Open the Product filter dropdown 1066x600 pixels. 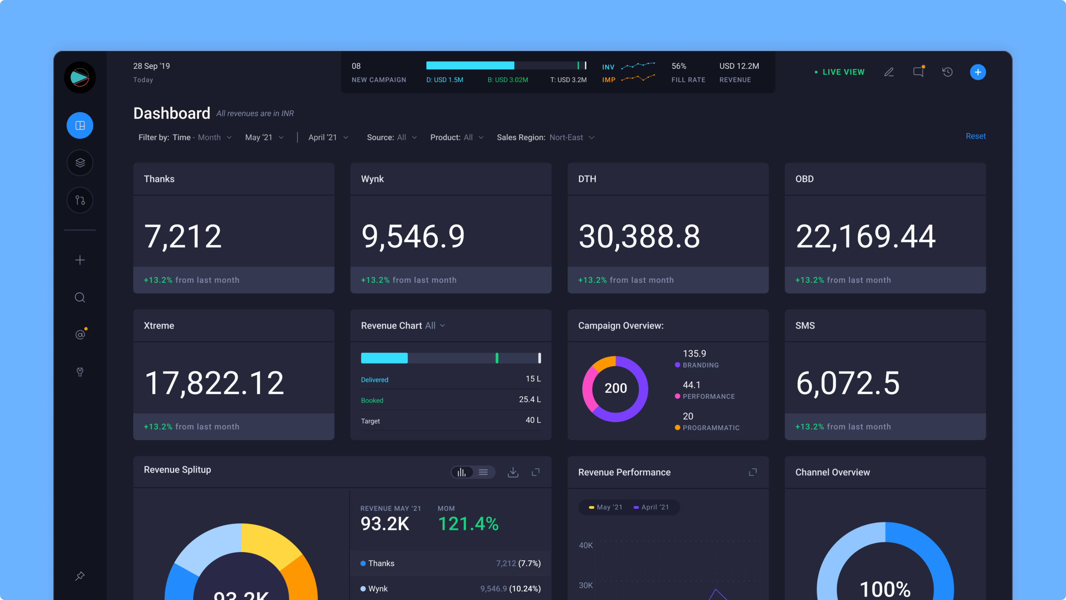click(x=457, y=137)
